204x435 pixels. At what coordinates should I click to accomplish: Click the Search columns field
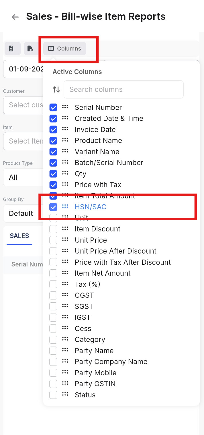tap(123, 90)
